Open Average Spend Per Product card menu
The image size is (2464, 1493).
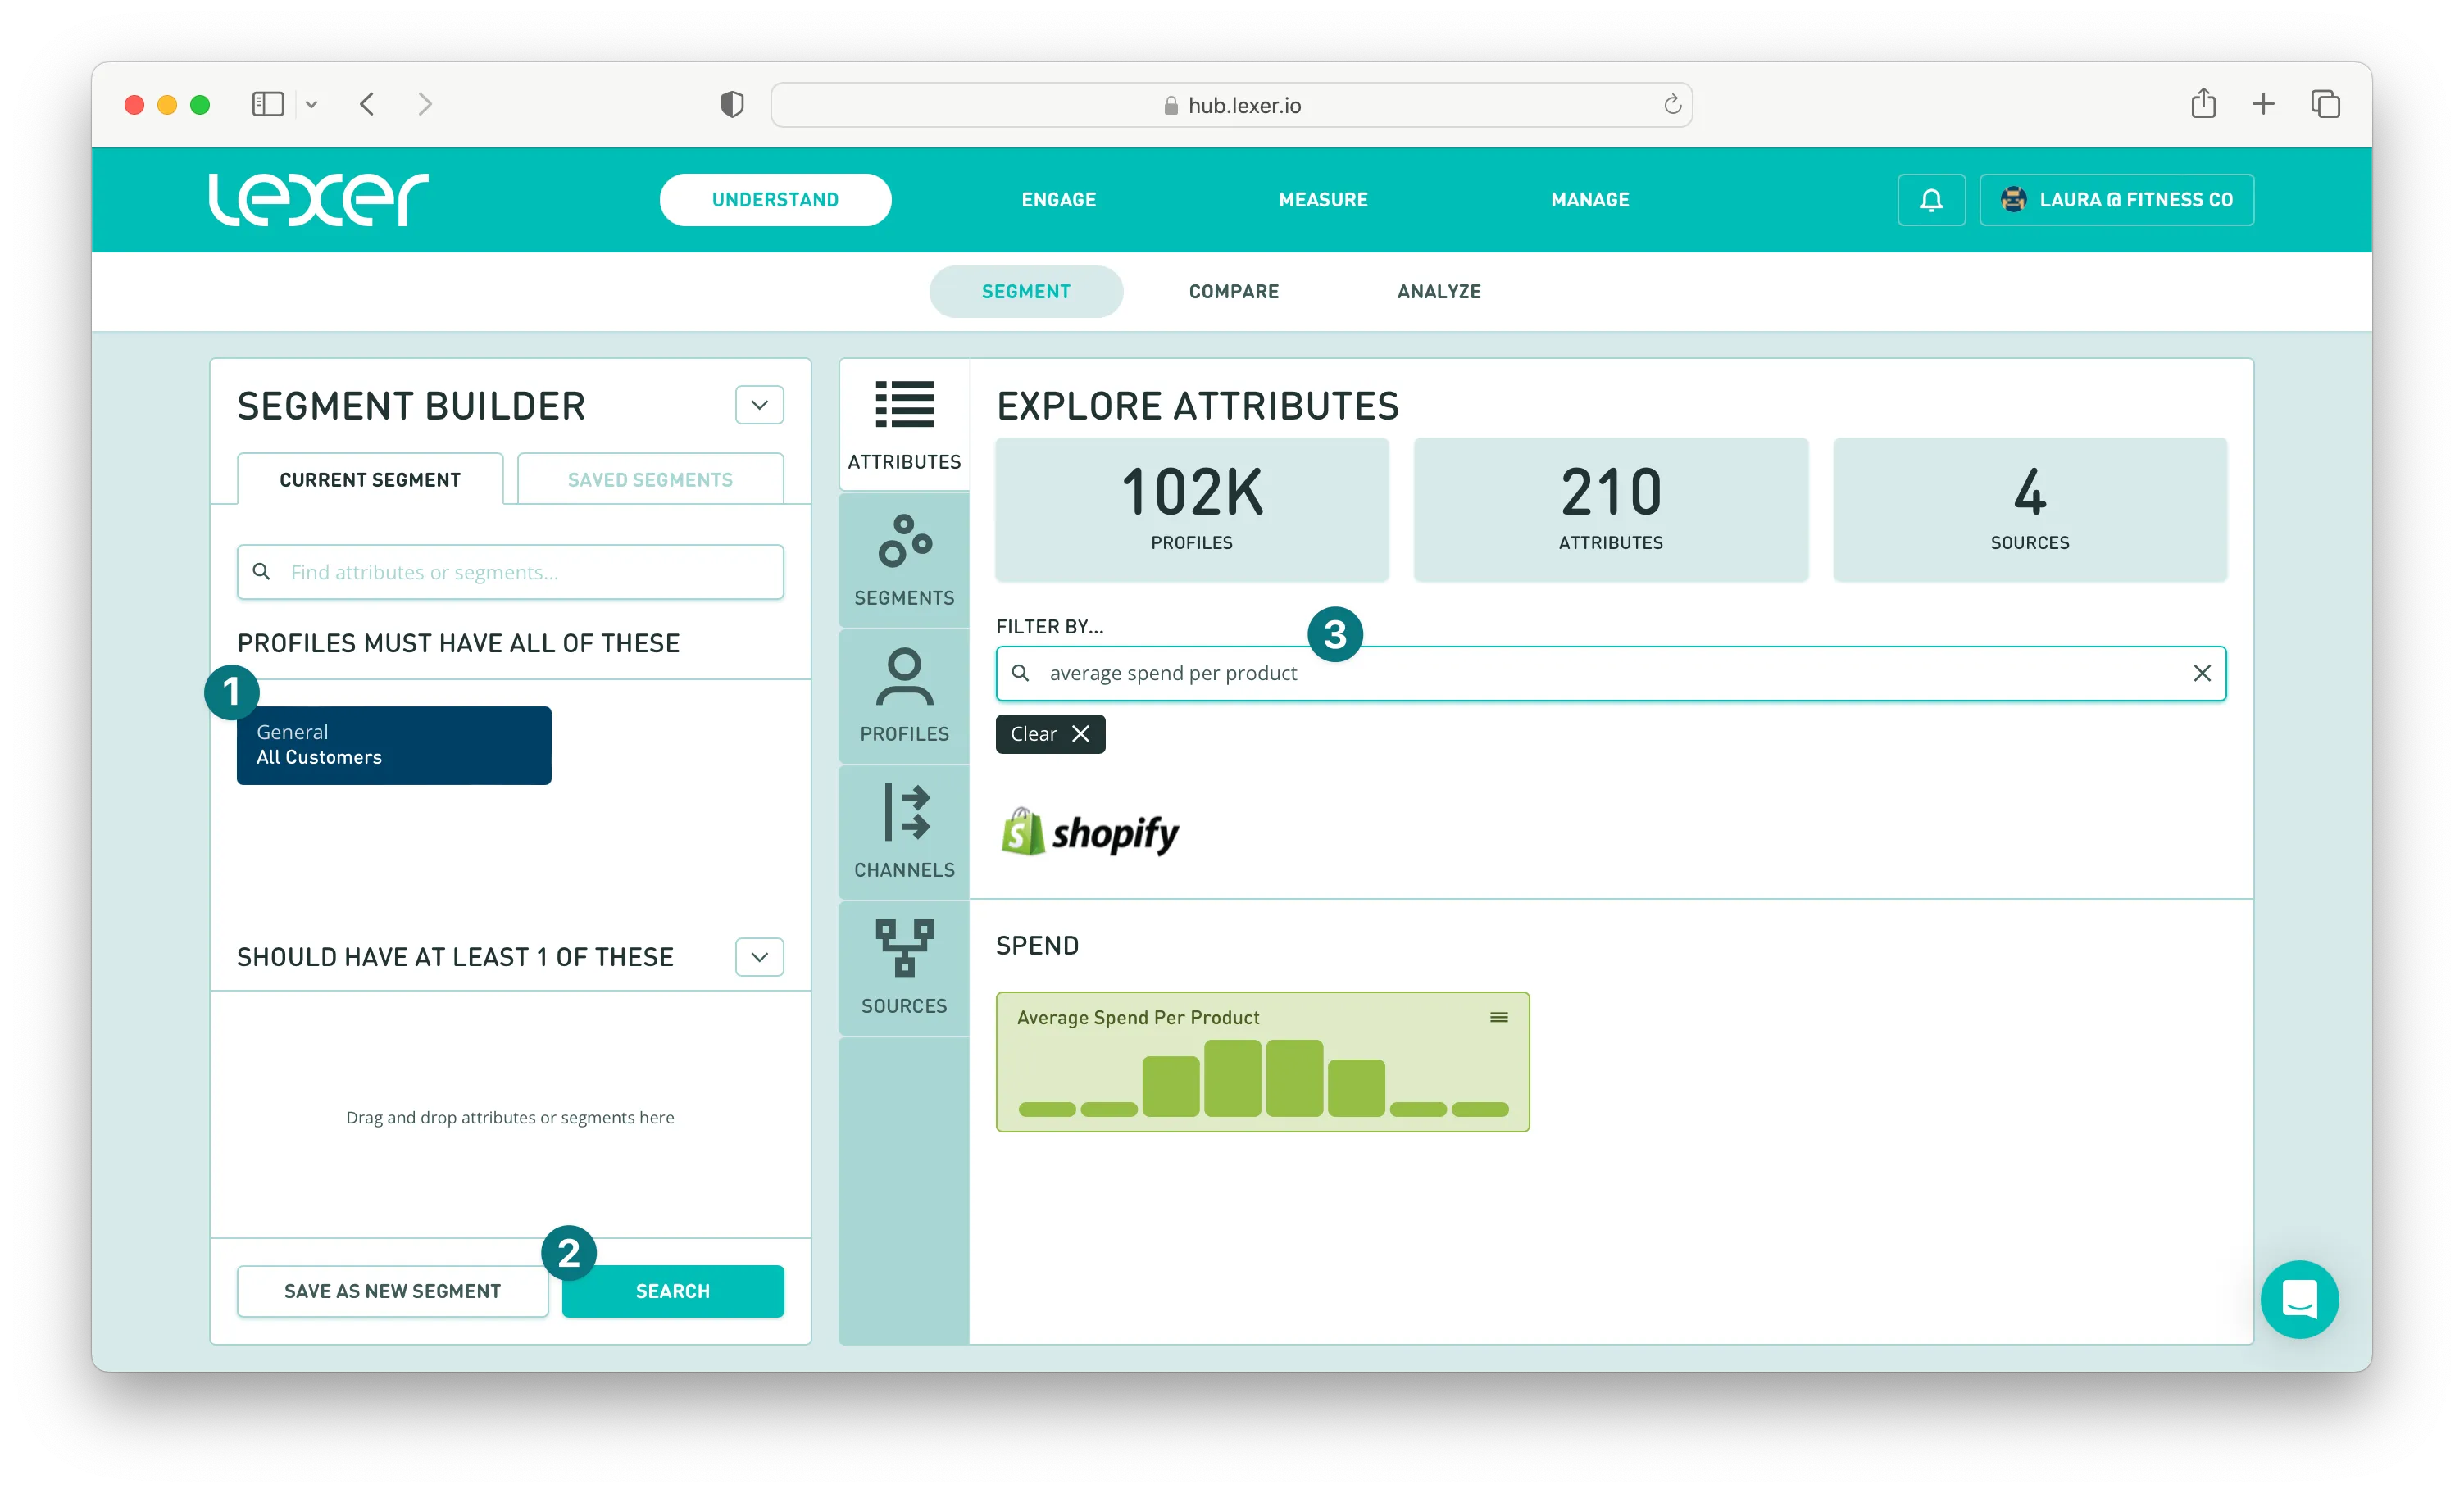(x=1498, y=1017)
